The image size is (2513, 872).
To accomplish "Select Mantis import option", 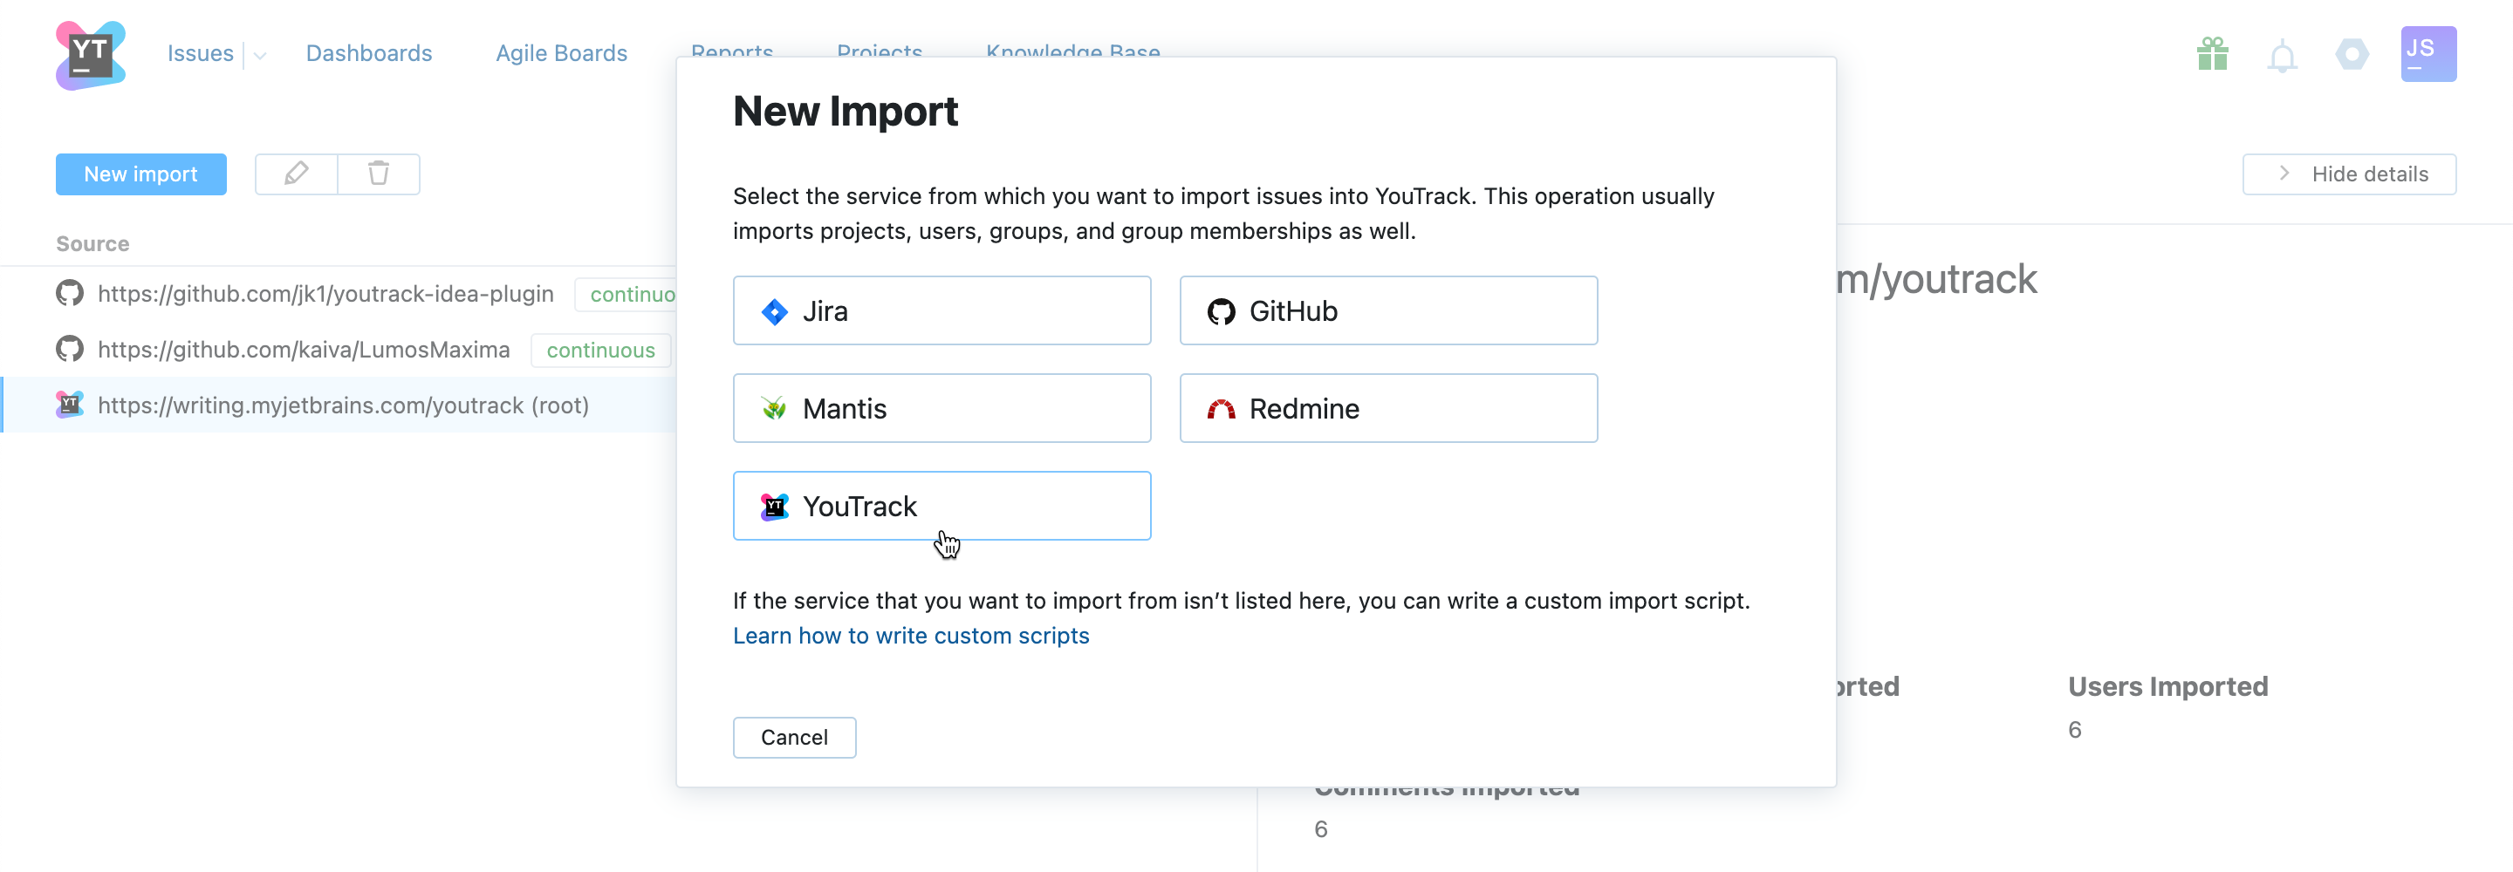I will pyautogui.click(x=942, y=409).
